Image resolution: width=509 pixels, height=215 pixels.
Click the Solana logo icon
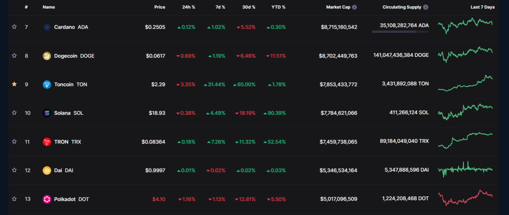(x=47, y=113)
